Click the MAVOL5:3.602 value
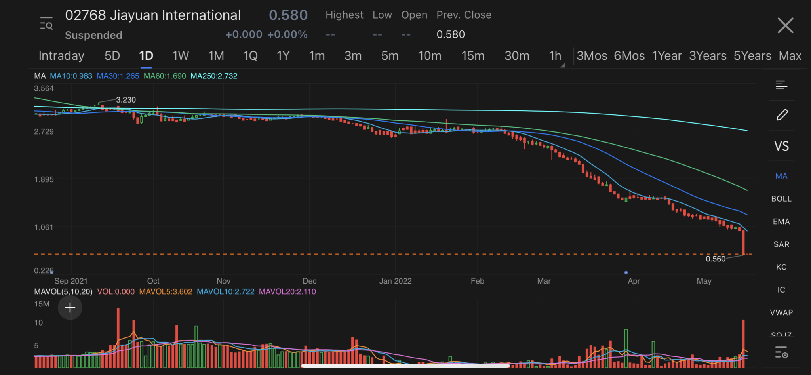The height and width of the screenshot is (375, 811). tap(166, 292)
